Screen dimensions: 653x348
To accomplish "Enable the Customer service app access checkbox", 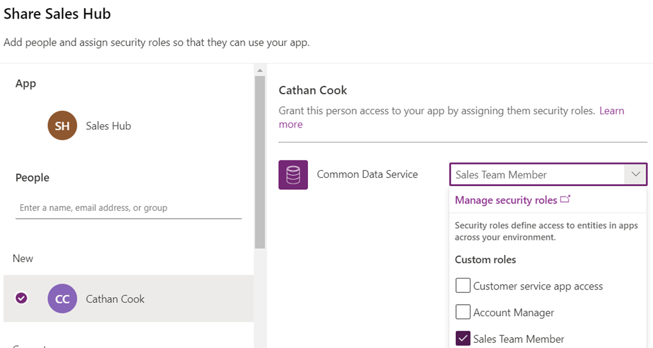I will point(463,286).
